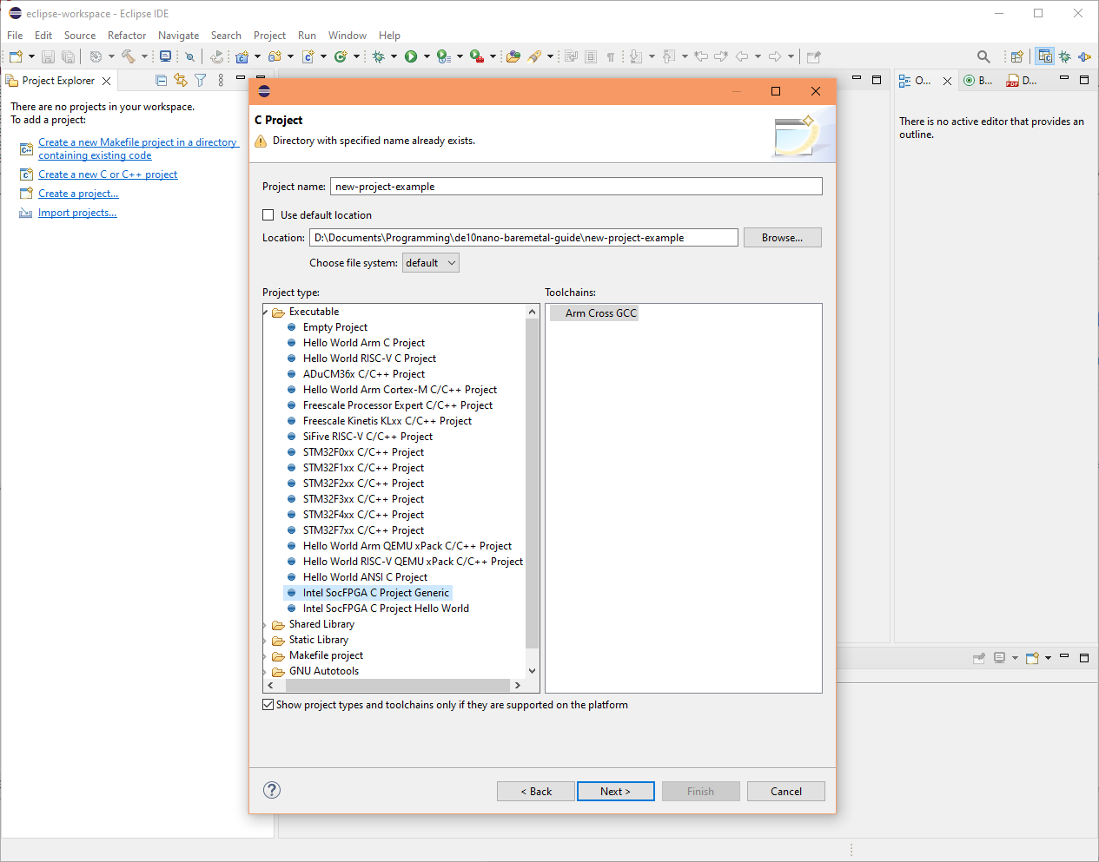The width and height of the screenshot is (1099, 862).
Task: Enable Use default location checkbox
Action: click(268, 215)
